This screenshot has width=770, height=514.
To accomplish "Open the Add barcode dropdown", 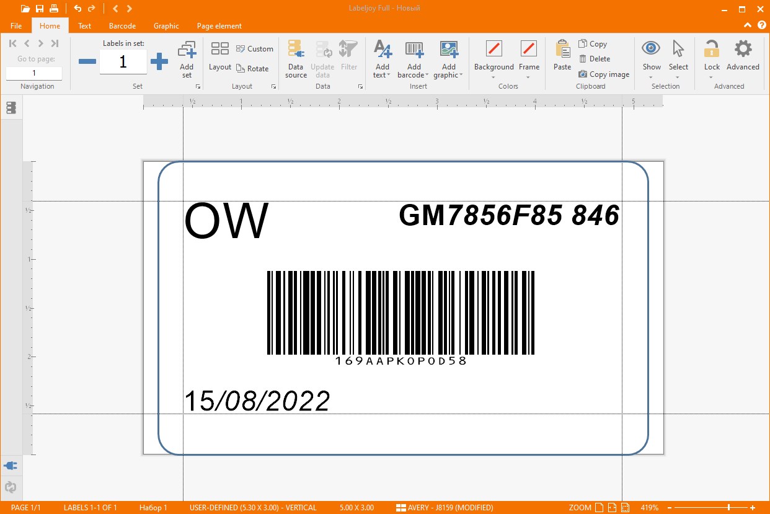I will (x=414, y=60).
